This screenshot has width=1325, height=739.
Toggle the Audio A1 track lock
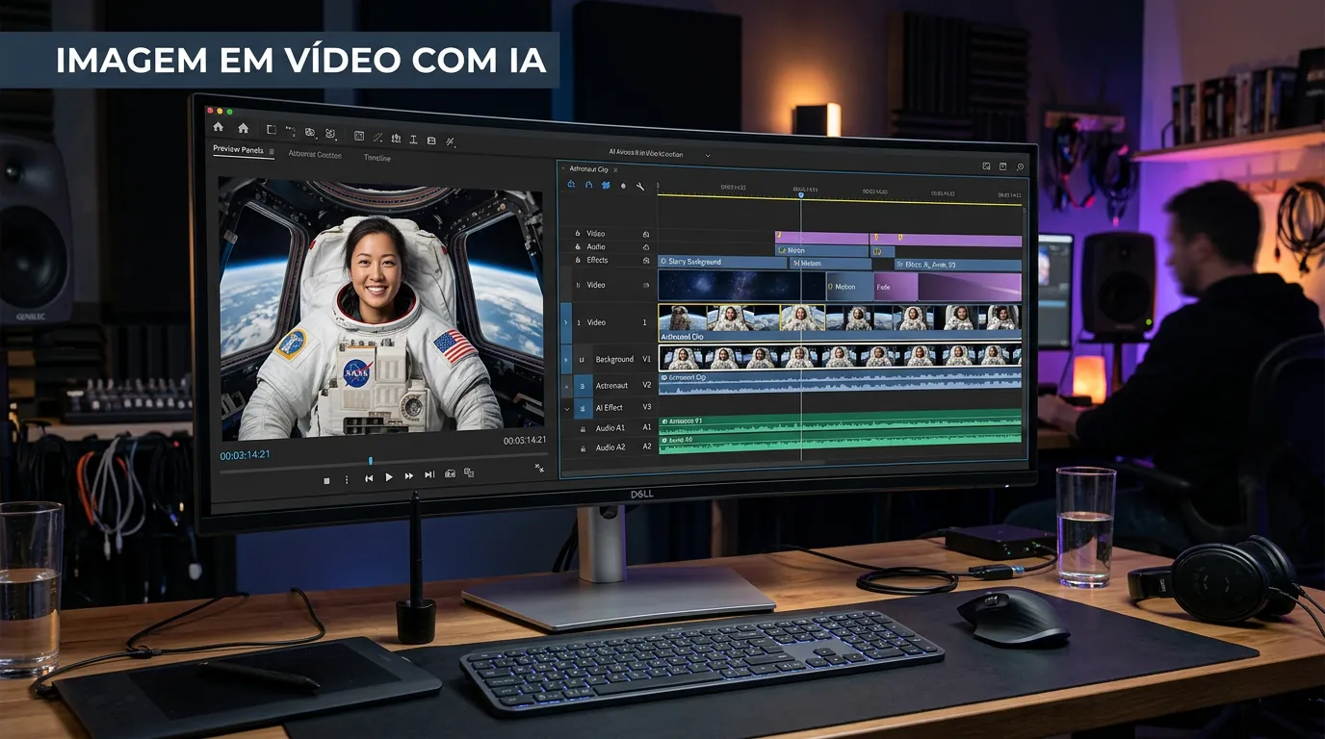pyautogui.click(x=583, y=429)
